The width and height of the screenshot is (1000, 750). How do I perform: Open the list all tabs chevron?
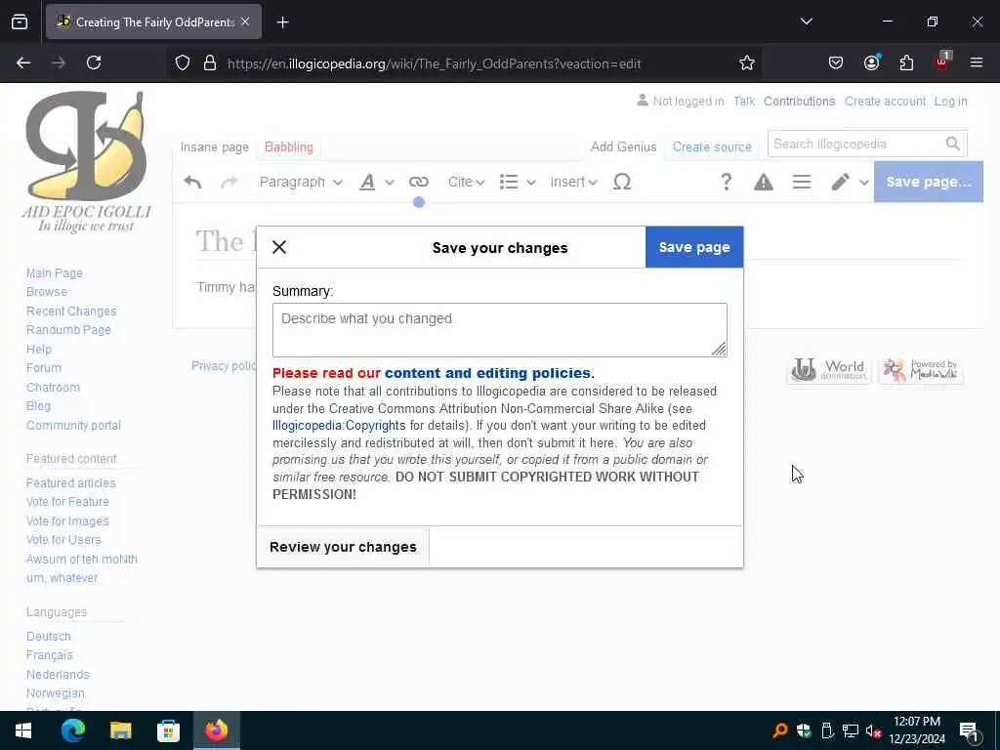(806, 21)
